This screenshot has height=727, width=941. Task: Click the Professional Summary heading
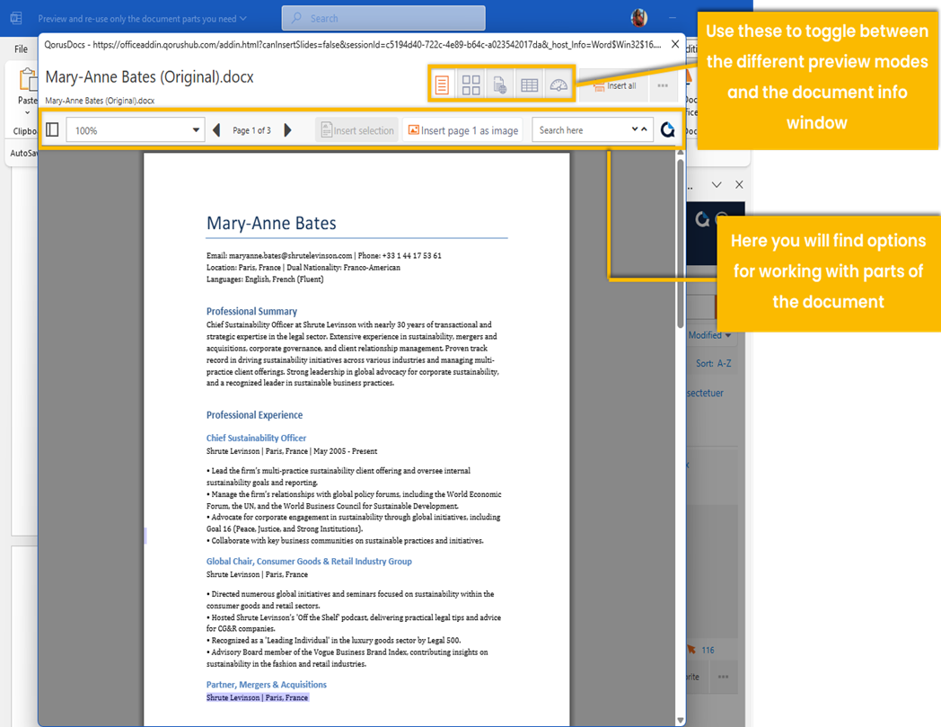(x=251, y=311)
